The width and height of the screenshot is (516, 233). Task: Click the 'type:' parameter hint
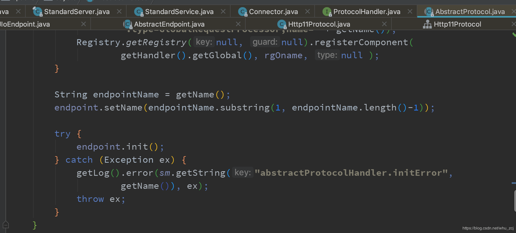(x=327, y=55)
